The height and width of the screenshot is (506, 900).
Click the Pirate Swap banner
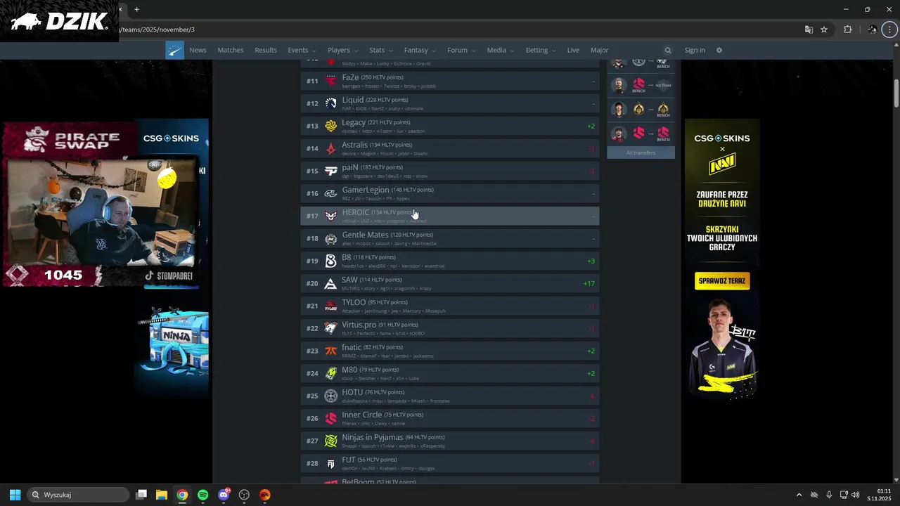pyautogui.click(x=71, y=139)
